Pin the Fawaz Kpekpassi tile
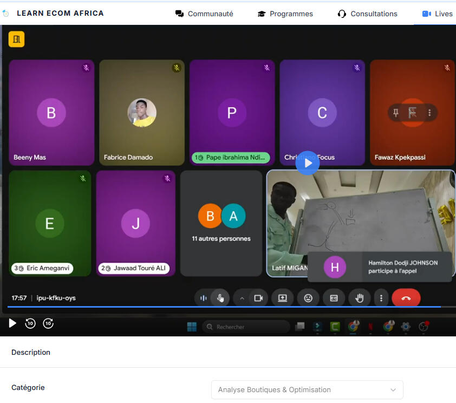The height and width of the screenshot is (403, 456). [x=395, y=113]
